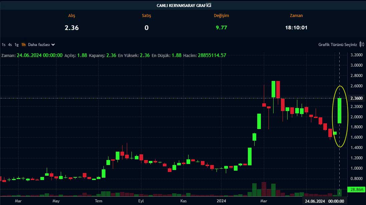
Task: Click the 2.2000 price axis label
Action: point(356,106)
